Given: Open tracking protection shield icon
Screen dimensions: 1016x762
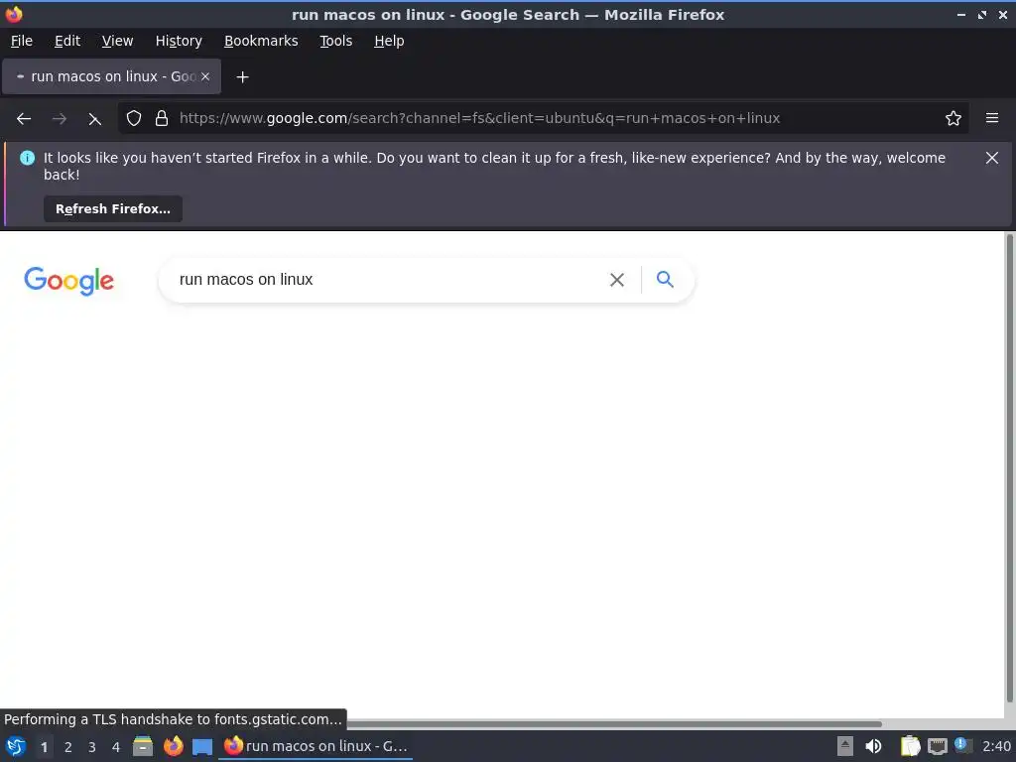Looking at the screenshot, I should click(x=134, y=118).
